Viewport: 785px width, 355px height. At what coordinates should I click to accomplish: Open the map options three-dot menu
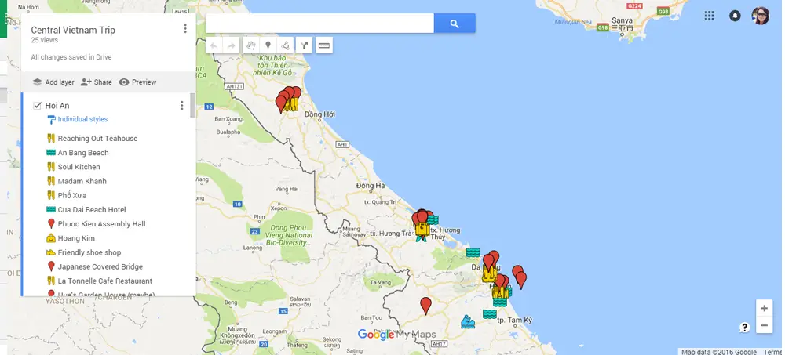tap(185, 29)
